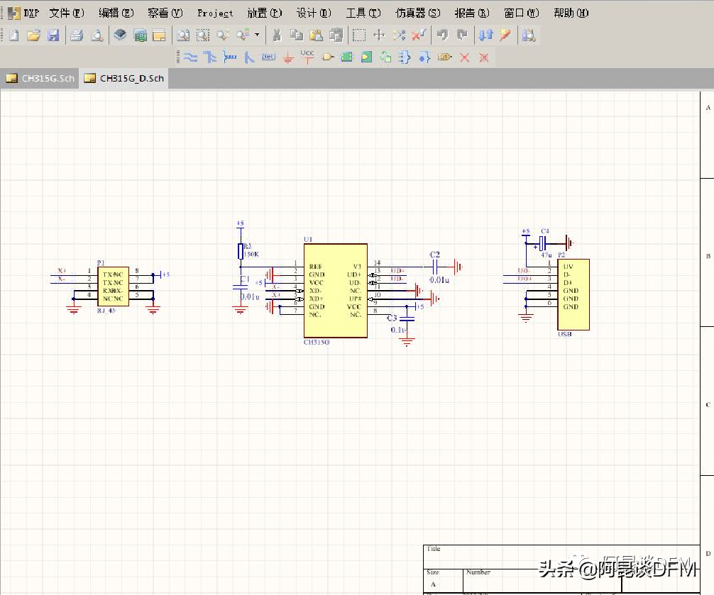Place a VCC power port
Screen dimensions: 714x595
(x=307, y=56)
